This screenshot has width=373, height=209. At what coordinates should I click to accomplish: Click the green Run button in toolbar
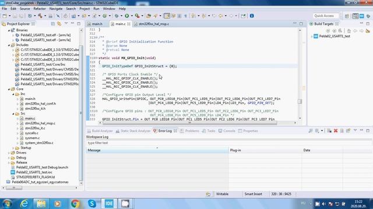(127, 16)
